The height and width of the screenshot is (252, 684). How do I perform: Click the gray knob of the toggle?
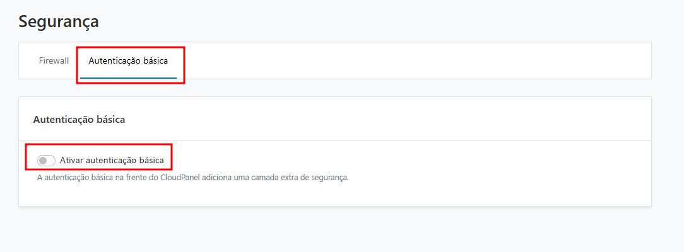click(43, 161)
